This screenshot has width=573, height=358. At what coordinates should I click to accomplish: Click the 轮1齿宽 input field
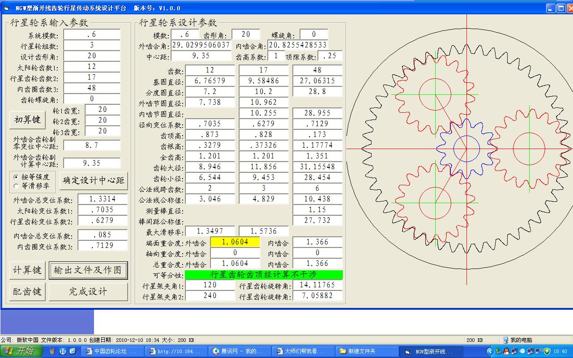click(x=103, y=110)
